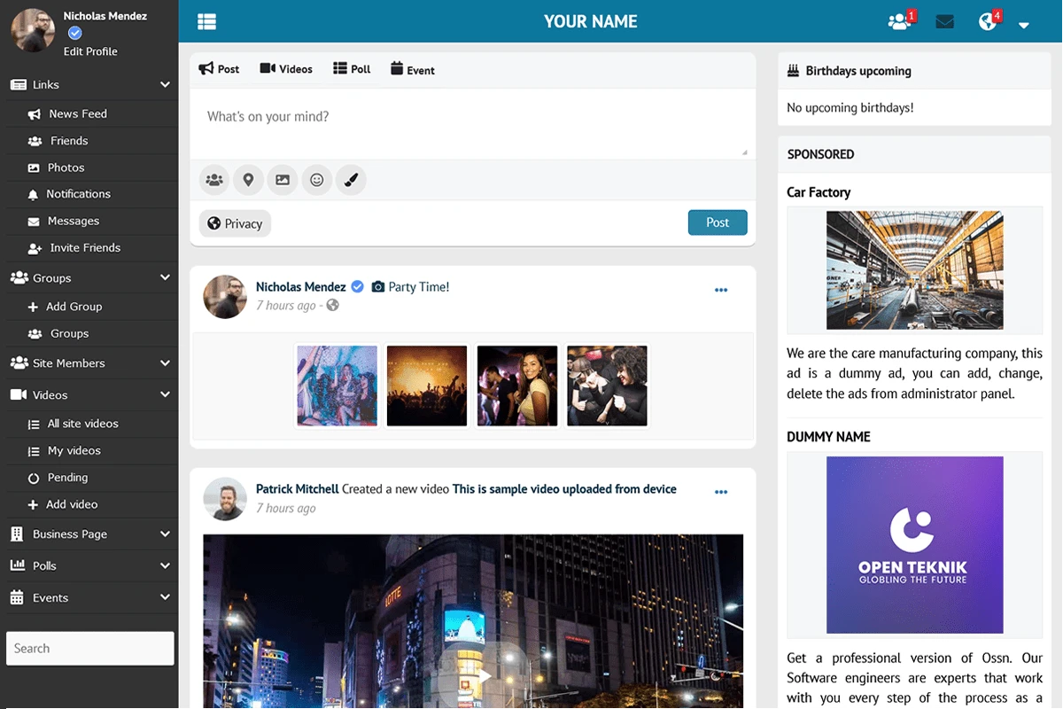Open the top-right account dropdown arrow

(1024, 25)
